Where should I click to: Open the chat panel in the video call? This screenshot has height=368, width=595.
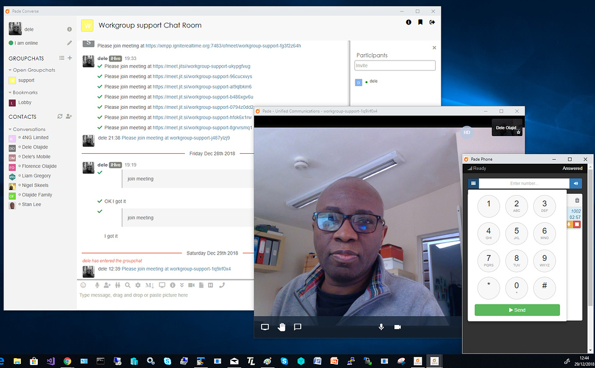coord(297,327)
